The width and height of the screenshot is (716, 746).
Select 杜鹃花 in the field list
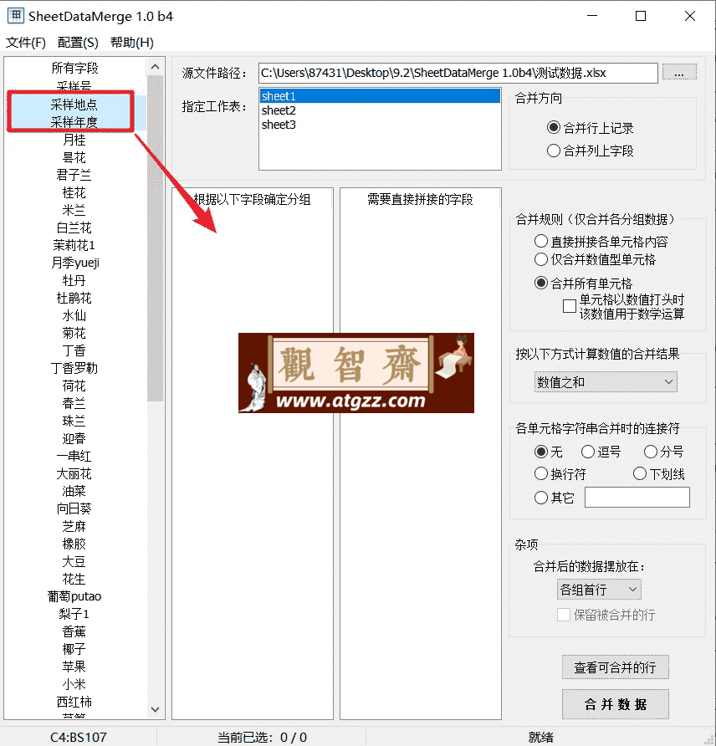point(74,298)
